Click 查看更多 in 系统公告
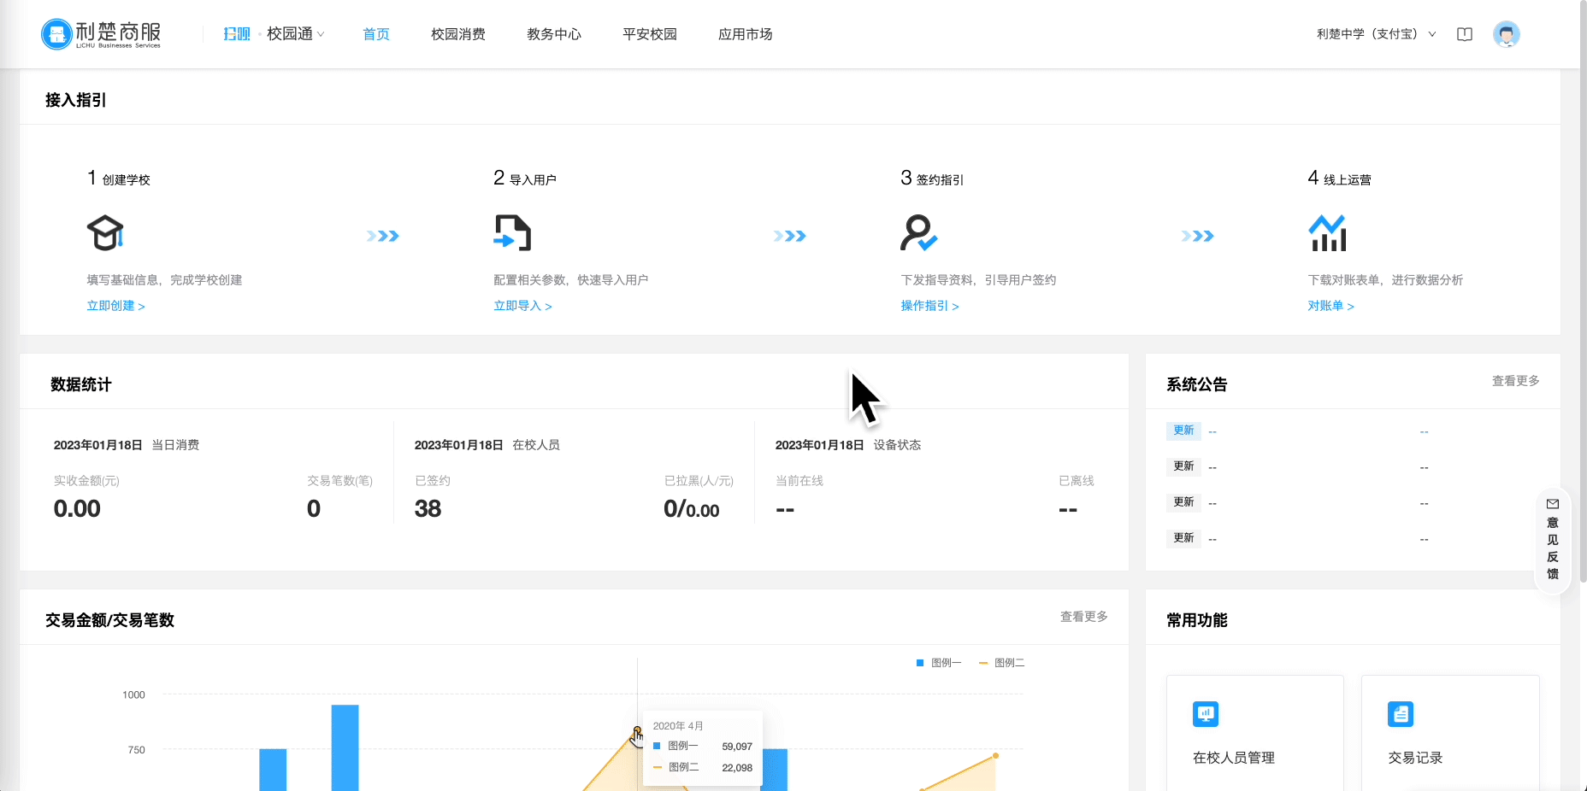The height and width of the screenshot is (791, 1587). [1515, 381]
